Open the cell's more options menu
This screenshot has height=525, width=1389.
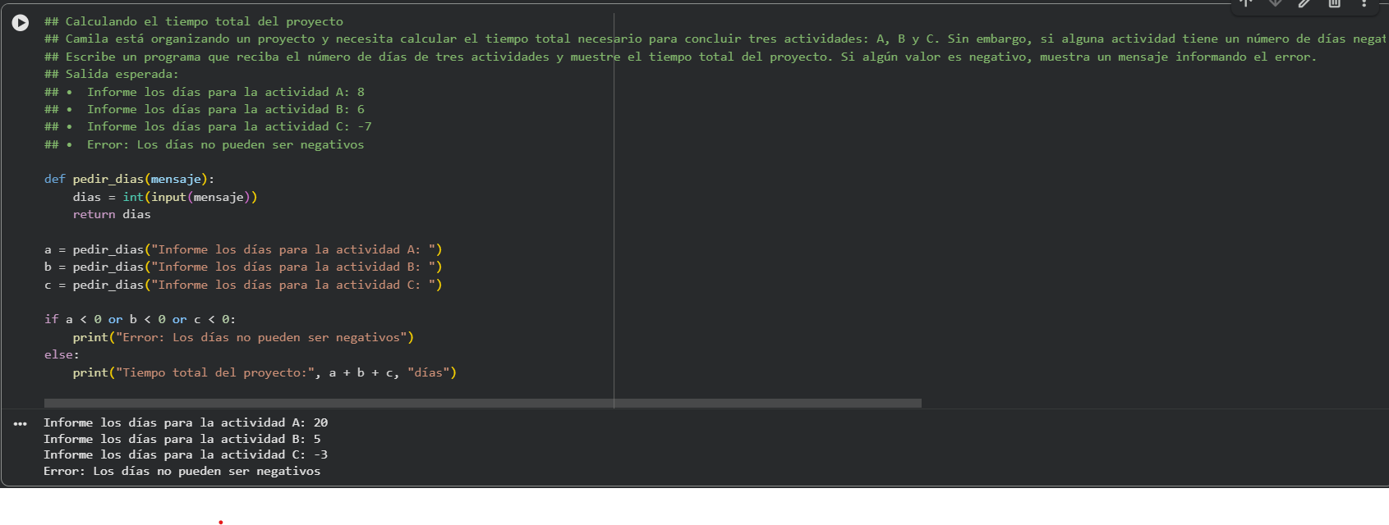pyautogui.click(x=1364, y=2)
